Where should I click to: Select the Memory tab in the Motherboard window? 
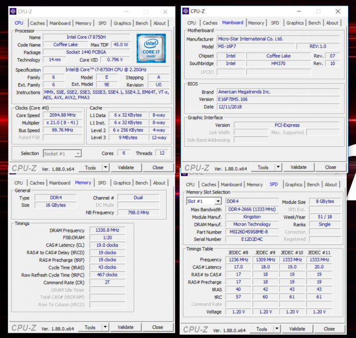click(256, 23)
